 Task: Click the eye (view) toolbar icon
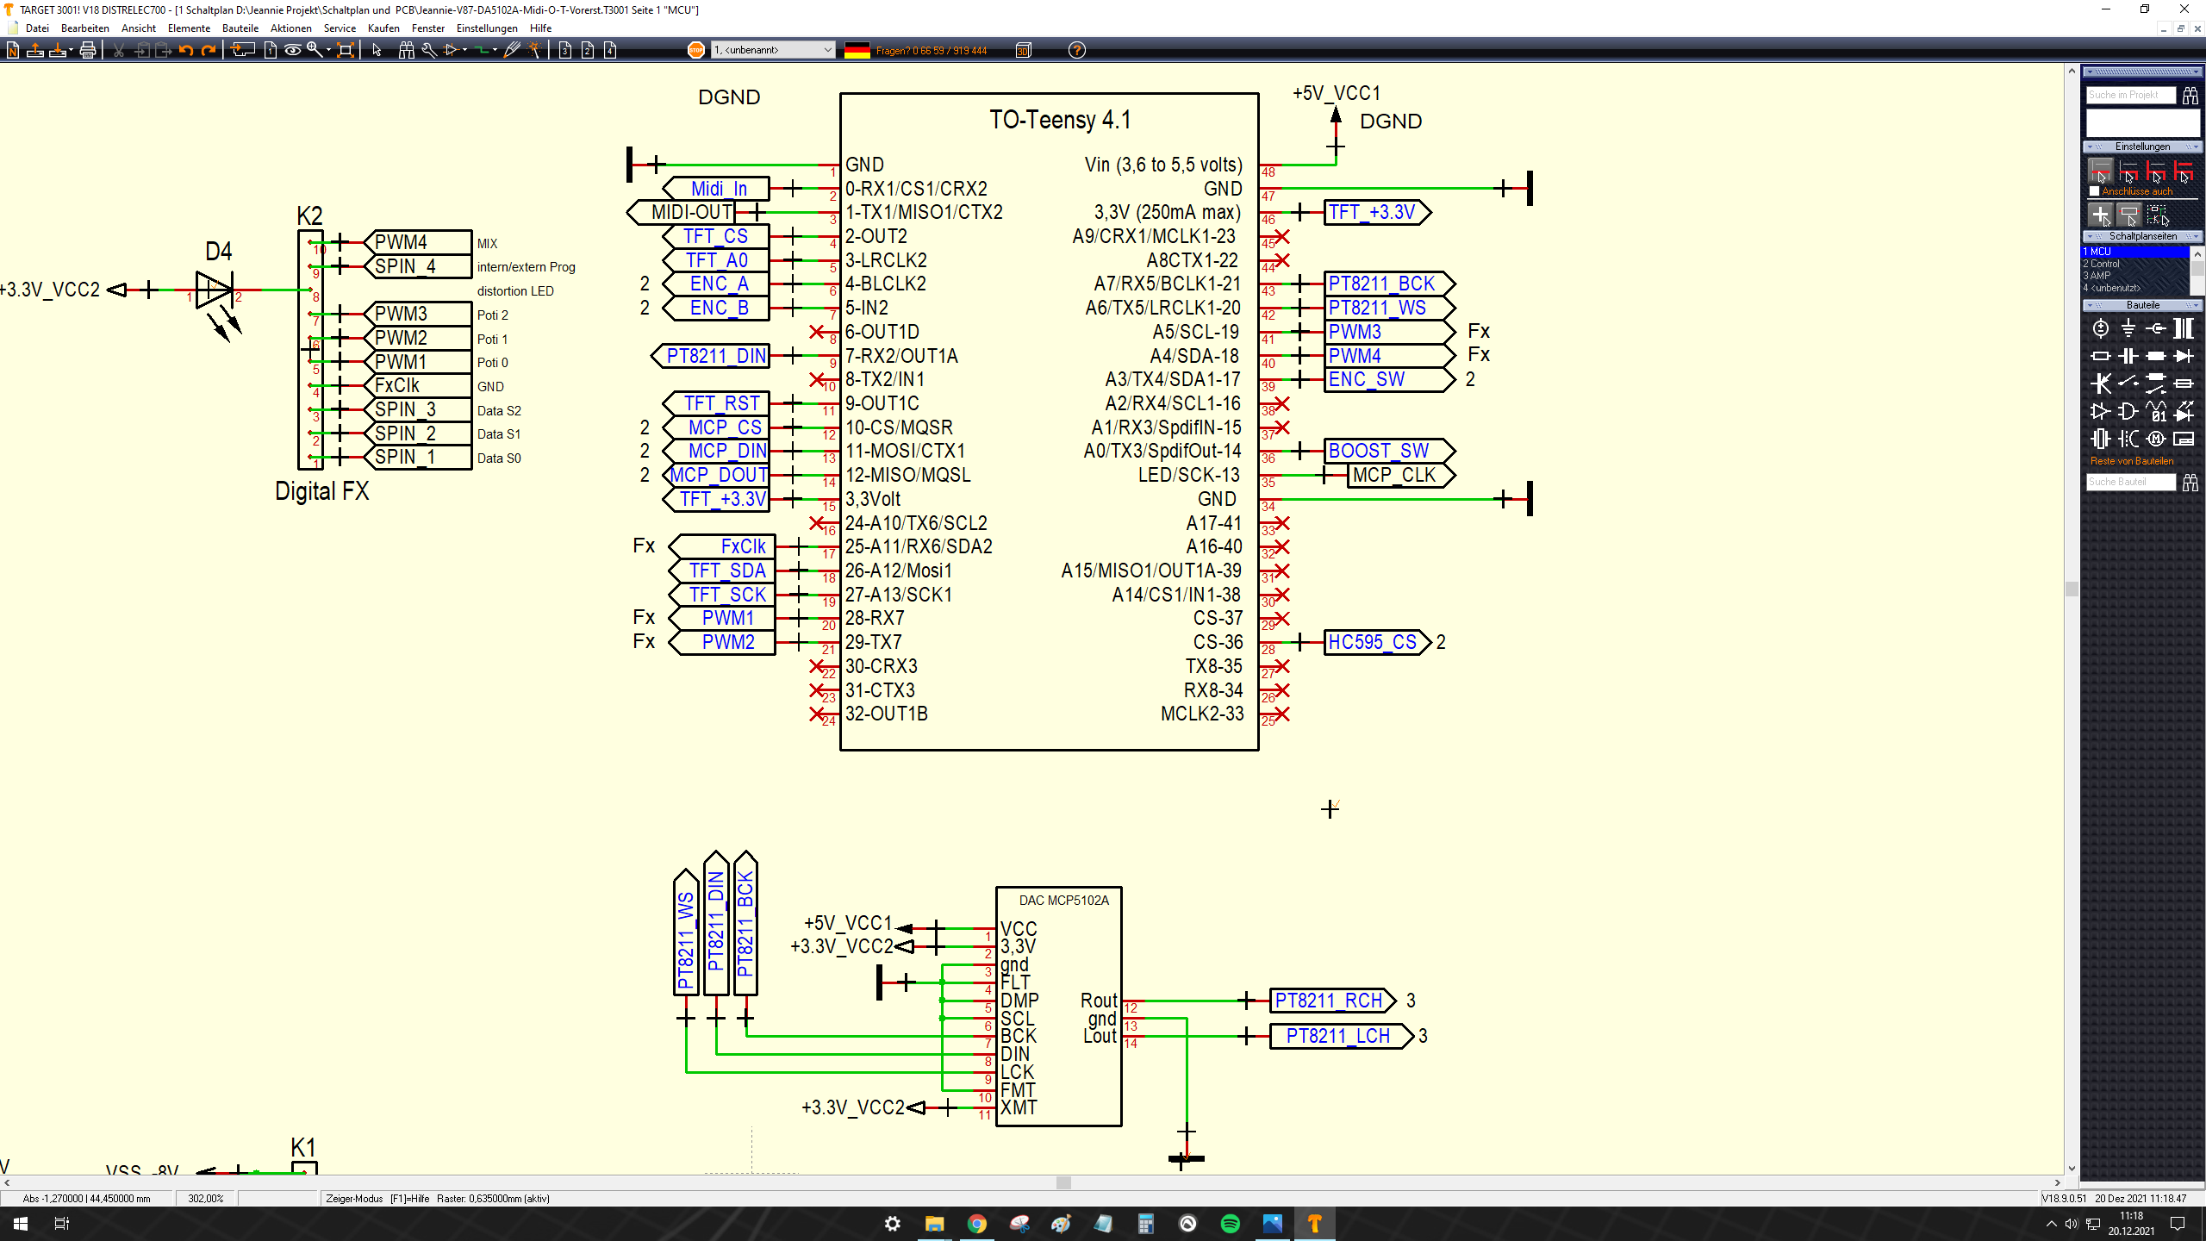(x=293, y=50)
